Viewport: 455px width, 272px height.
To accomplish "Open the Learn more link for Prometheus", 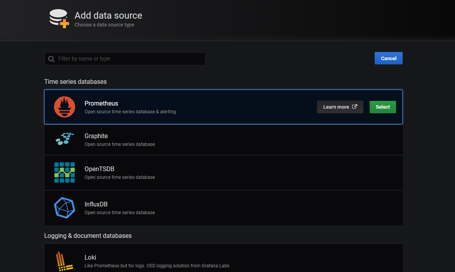I will [x=340, y=107].
